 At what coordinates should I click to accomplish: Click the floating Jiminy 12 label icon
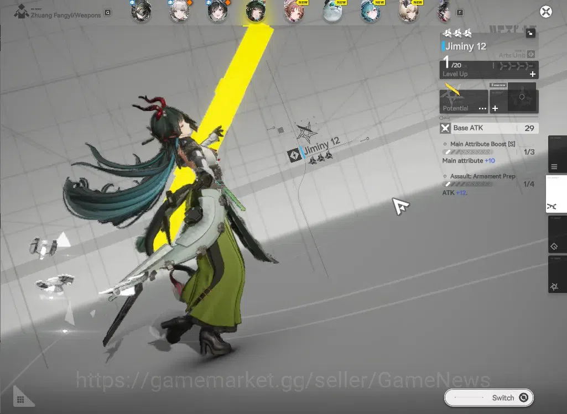tap(294, 155)
